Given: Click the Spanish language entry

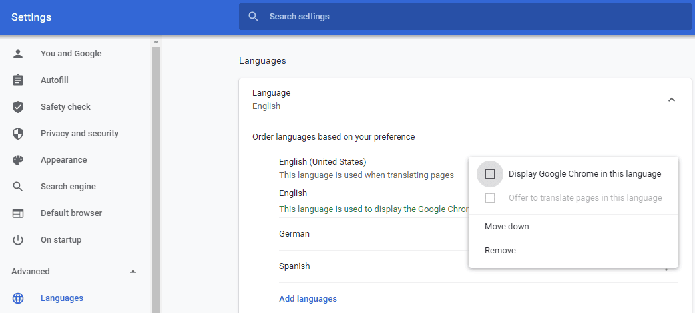Looking at the screenshot, I should [x=294, y=266].
